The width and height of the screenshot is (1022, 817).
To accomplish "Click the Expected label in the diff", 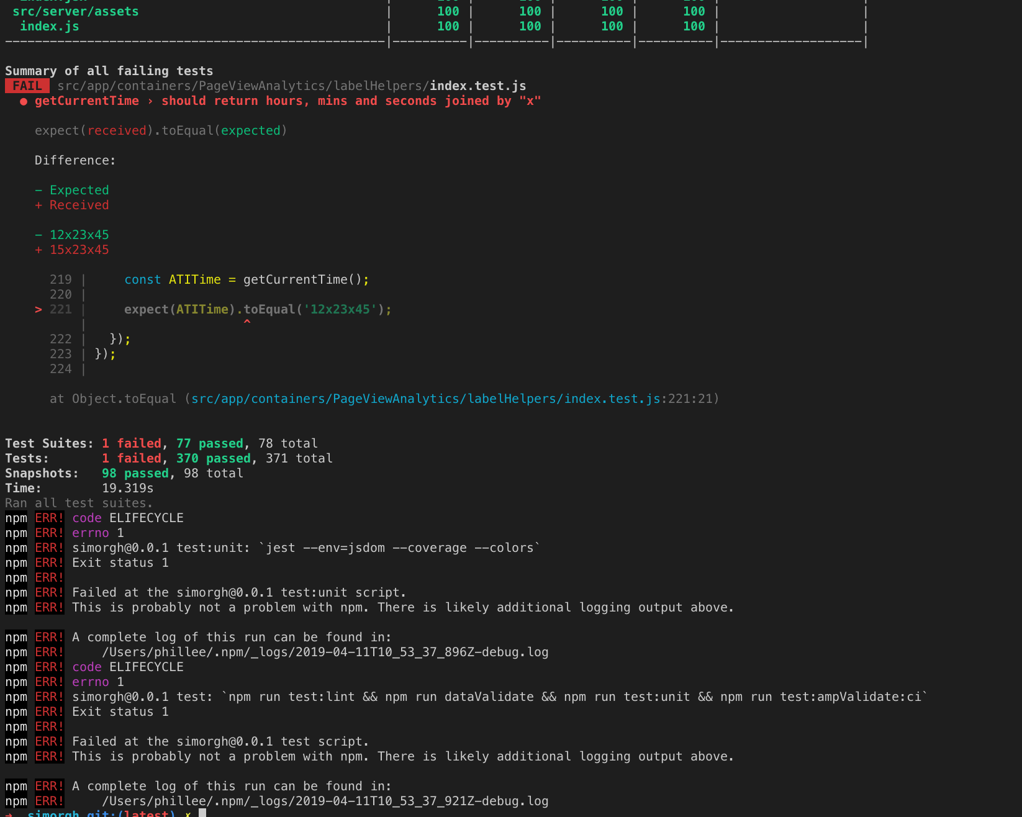I will 79,189.
